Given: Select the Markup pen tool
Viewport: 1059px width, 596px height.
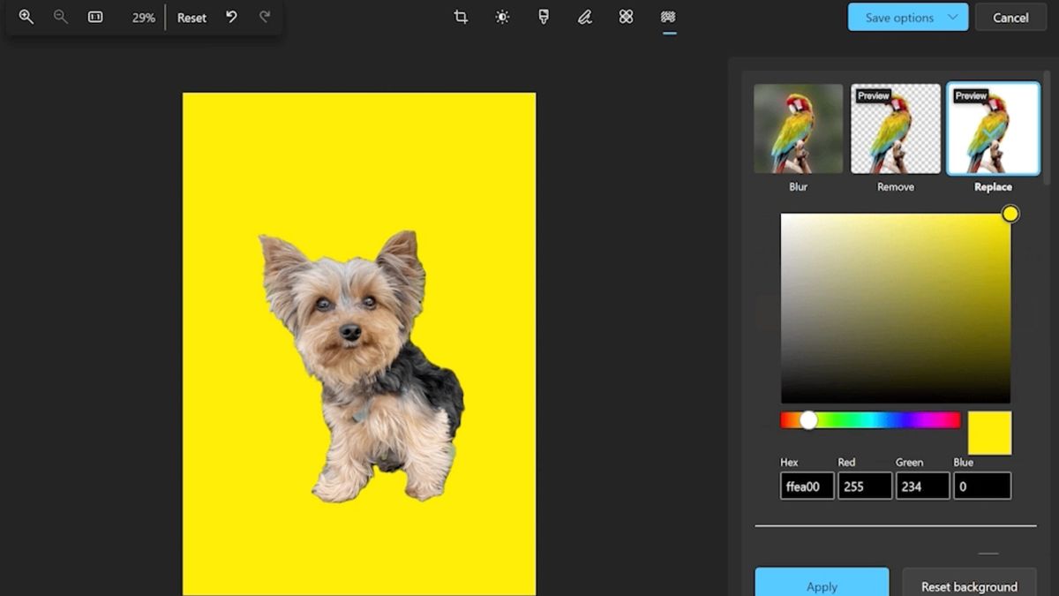Looking at the screenshot, I should 584,17.
